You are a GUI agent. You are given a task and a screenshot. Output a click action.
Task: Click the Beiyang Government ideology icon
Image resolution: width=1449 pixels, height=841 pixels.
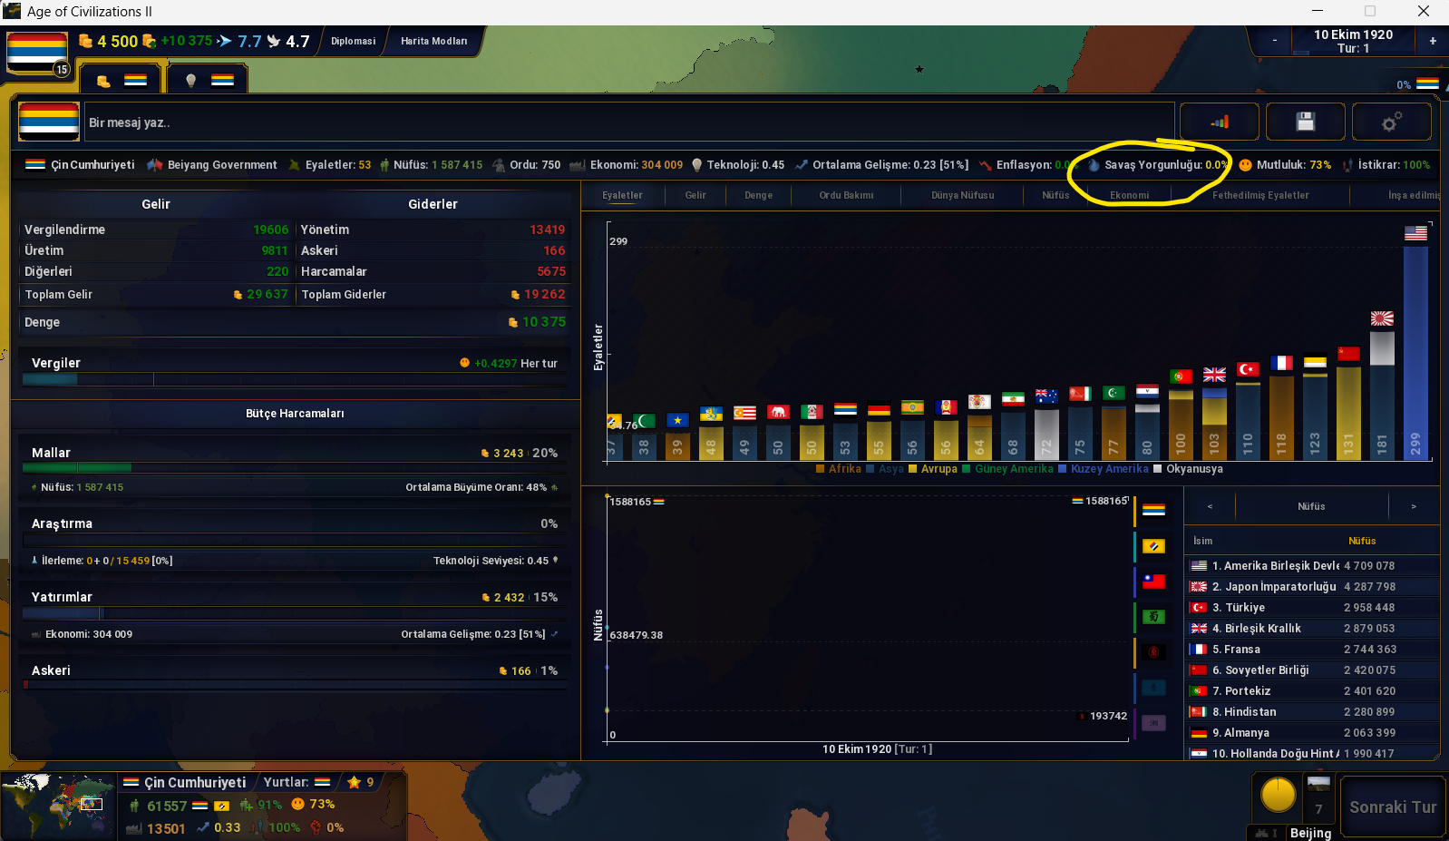[x=154, y=165]
